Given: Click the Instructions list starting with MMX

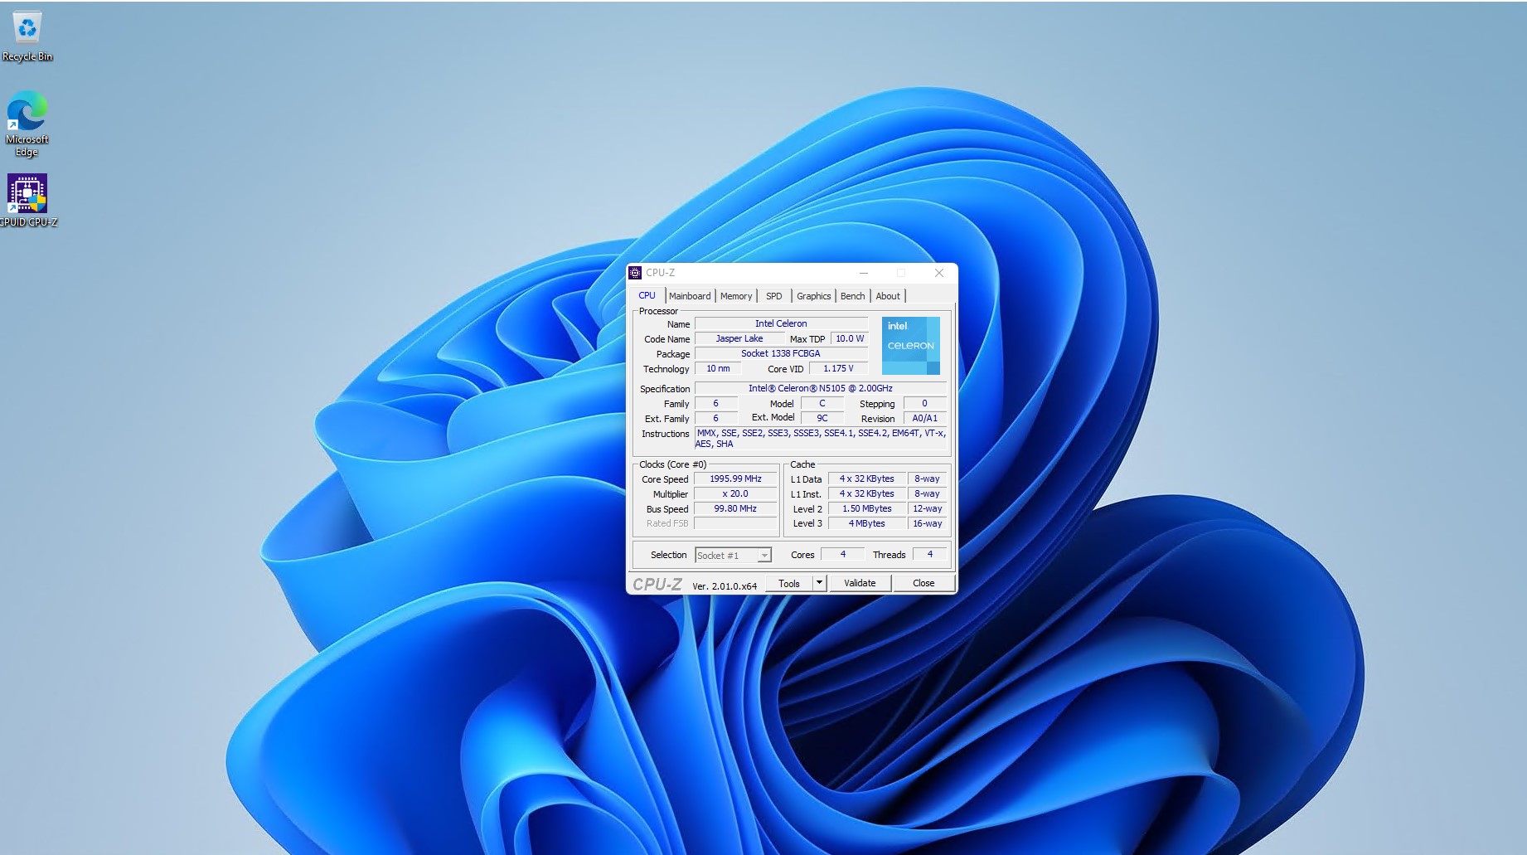Looking at the screenshot, I should (x=821, y=439).
